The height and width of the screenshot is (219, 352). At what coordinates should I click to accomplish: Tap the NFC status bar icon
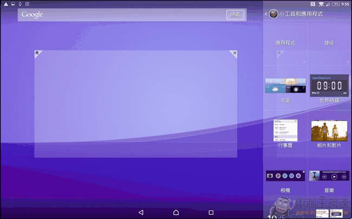[312, 4]
